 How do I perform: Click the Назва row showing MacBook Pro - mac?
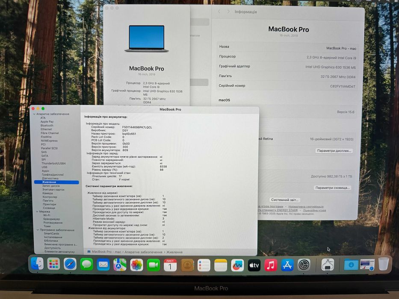[x=287, y=47]
